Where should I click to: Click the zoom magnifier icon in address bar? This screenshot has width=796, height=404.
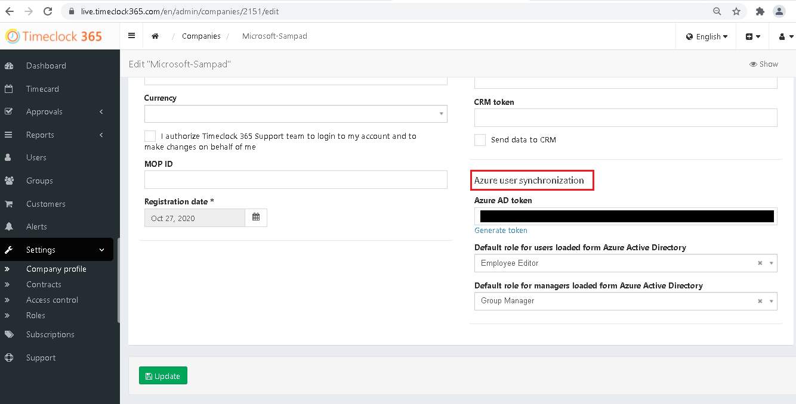(717, 11)
